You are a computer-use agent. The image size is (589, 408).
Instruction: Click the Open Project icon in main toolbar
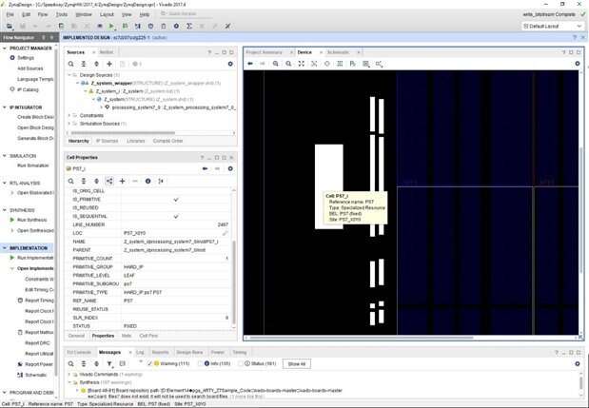[10, 26]
